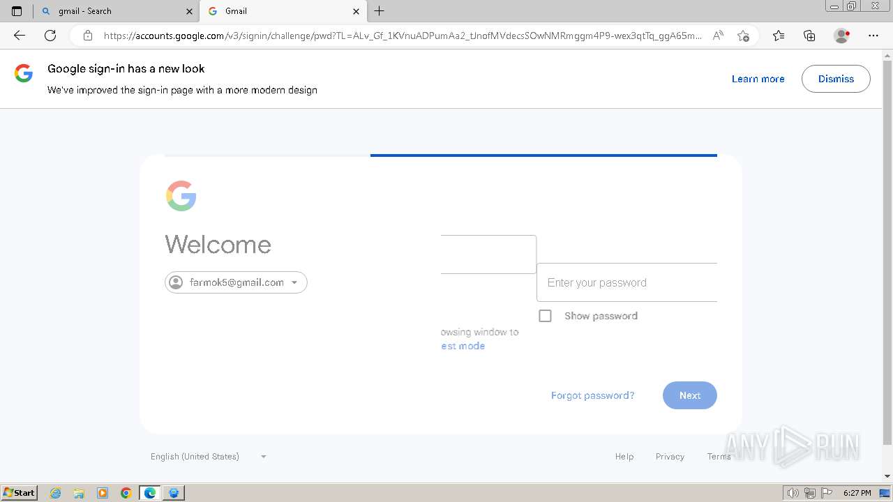Open File Explorer from the taskbar
Viewport: 893px width, 502px height.
[x=79, y=493]
